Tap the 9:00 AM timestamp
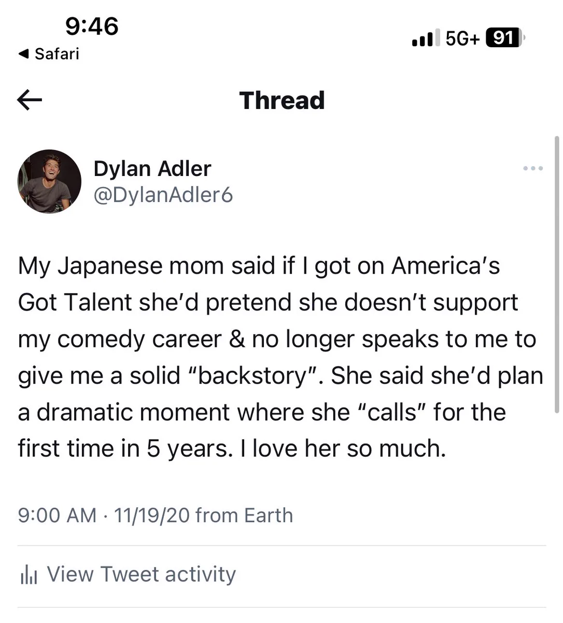 tap(57, 516)
